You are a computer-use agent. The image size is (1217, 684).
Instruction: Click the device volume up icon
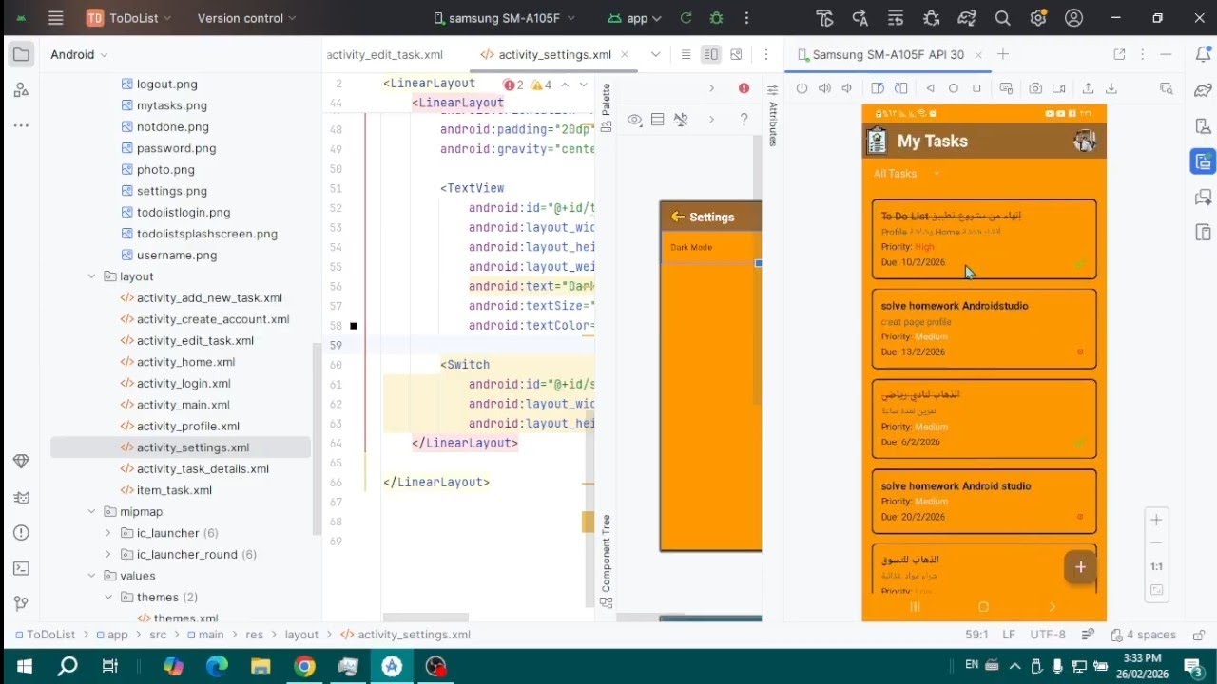[x=824, y=88]
